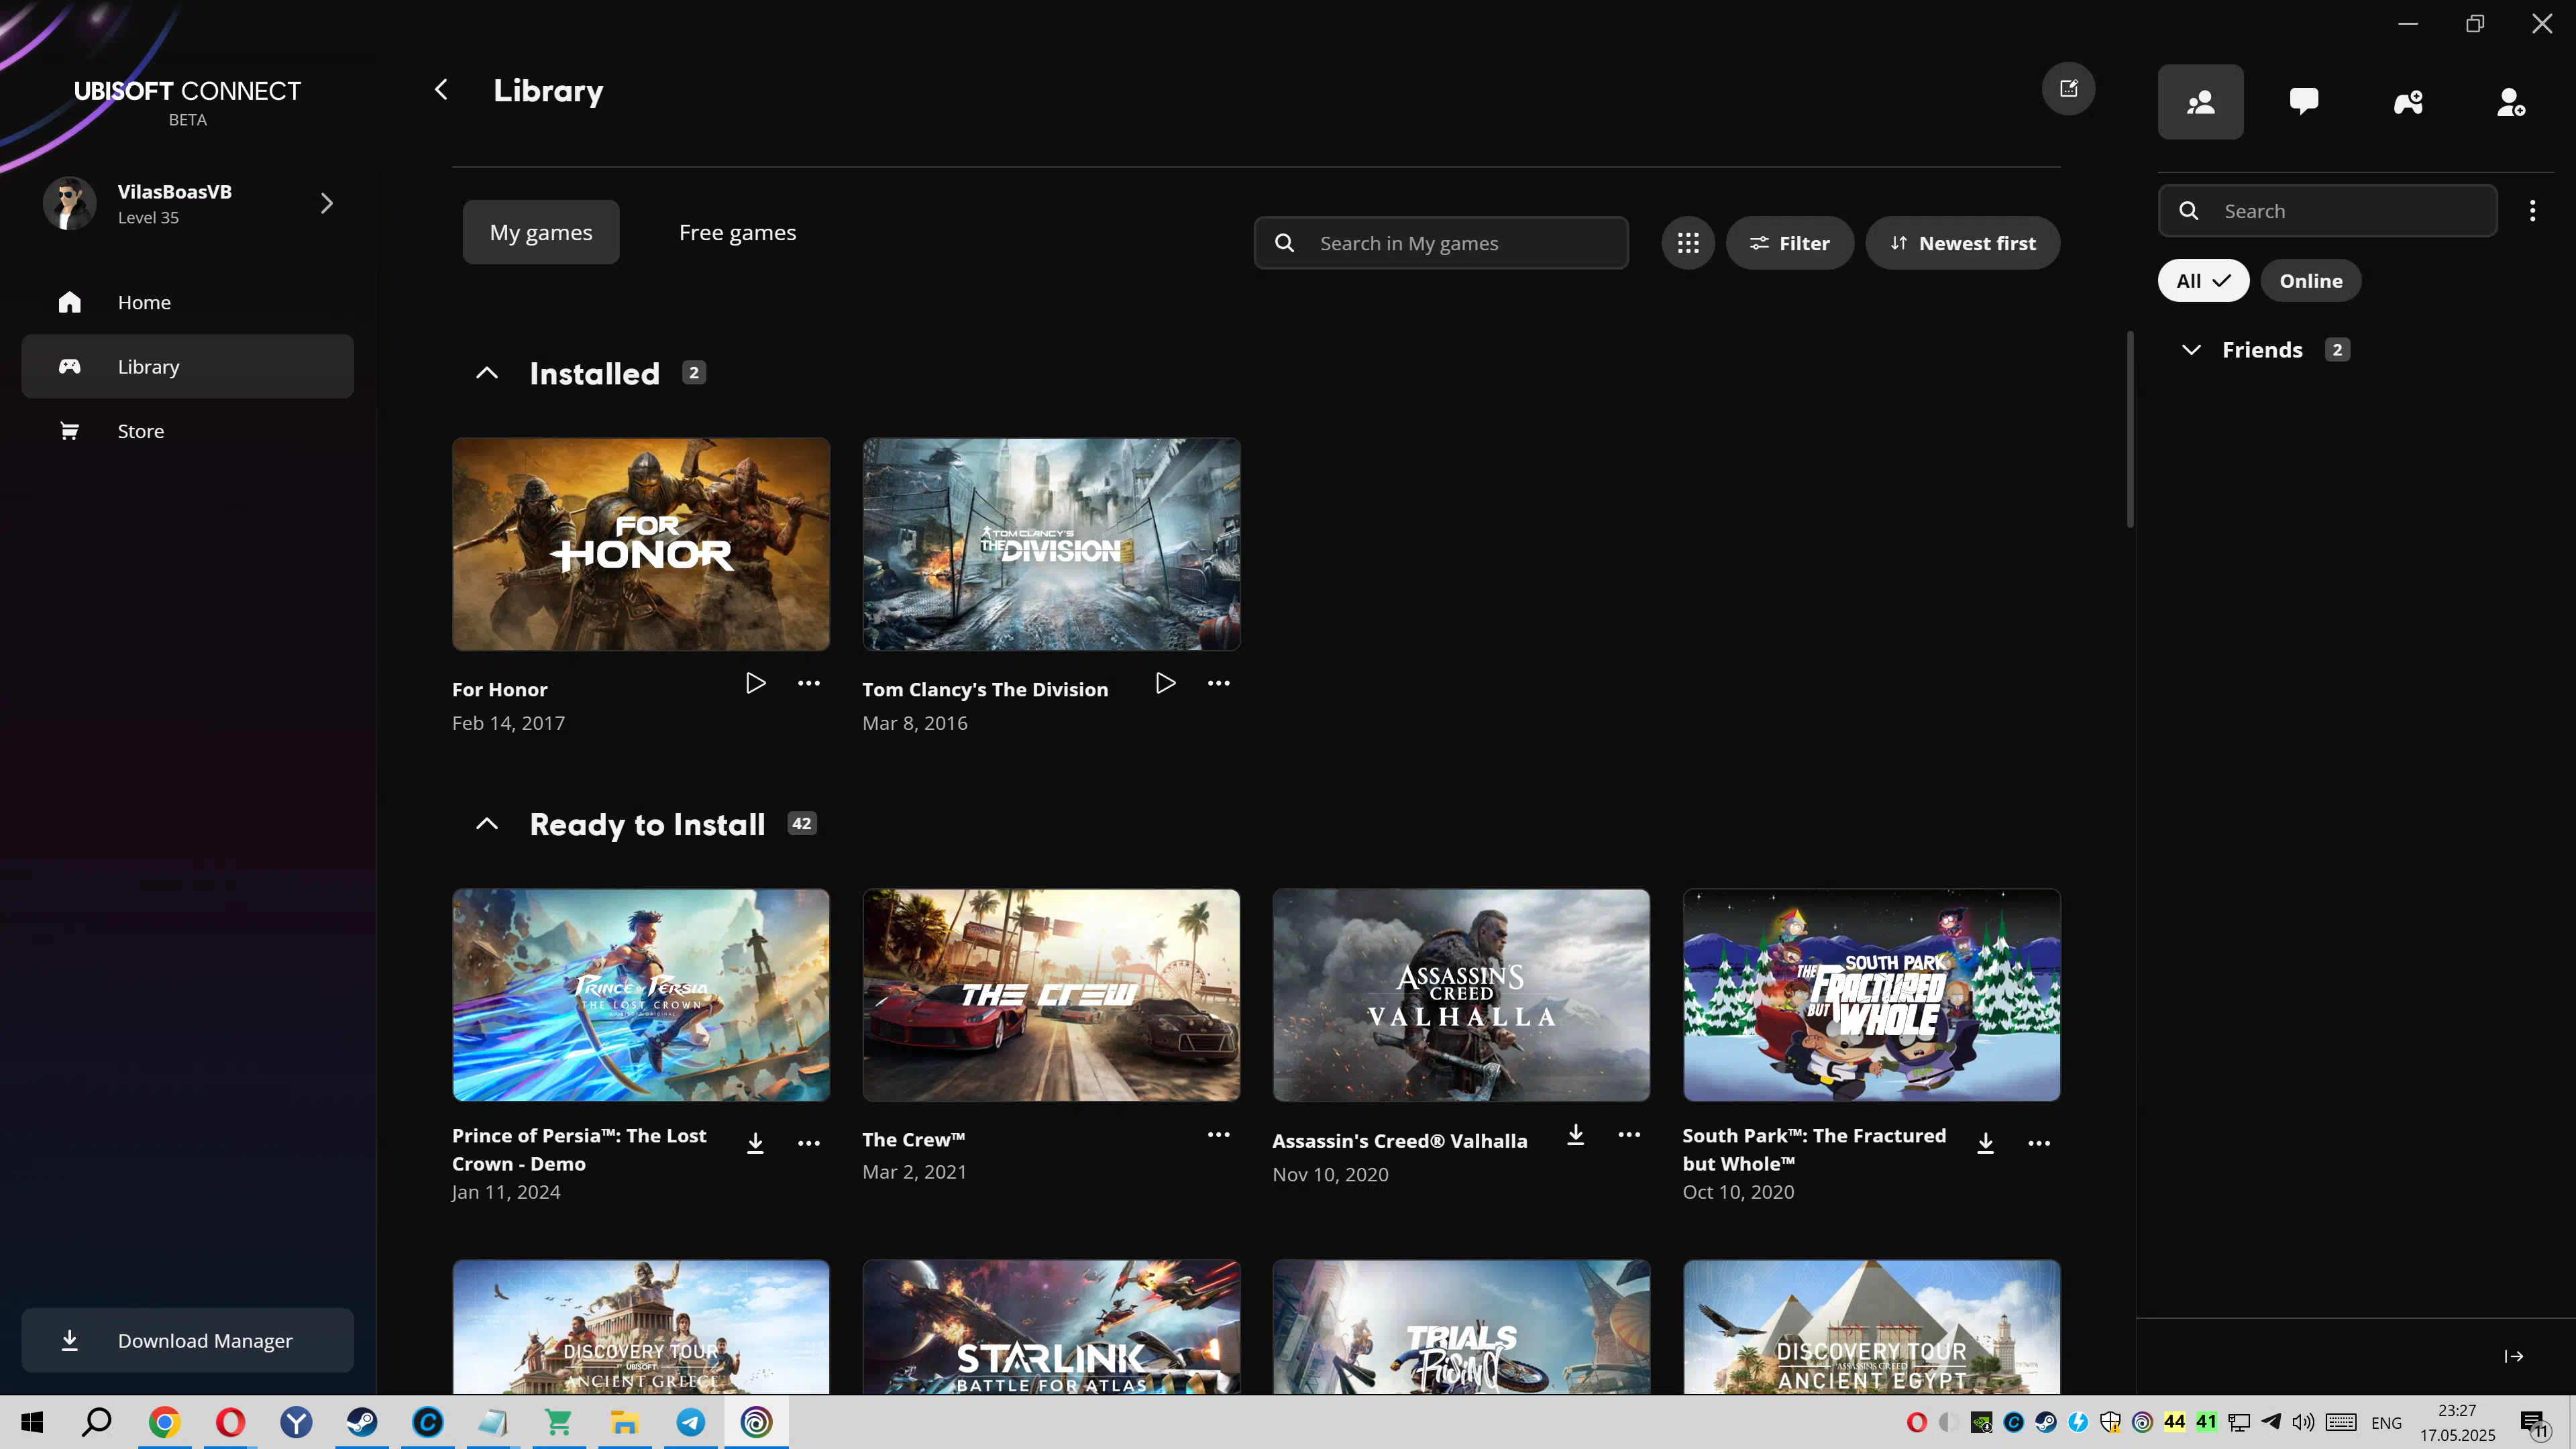
Task: Play Tom Clancy's The Division
Action: 1165,683
